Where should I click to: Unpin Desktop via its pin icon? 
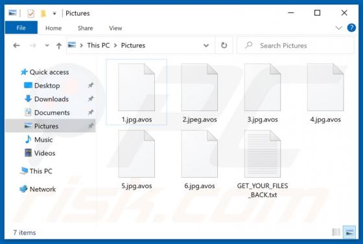click(91, 85)
